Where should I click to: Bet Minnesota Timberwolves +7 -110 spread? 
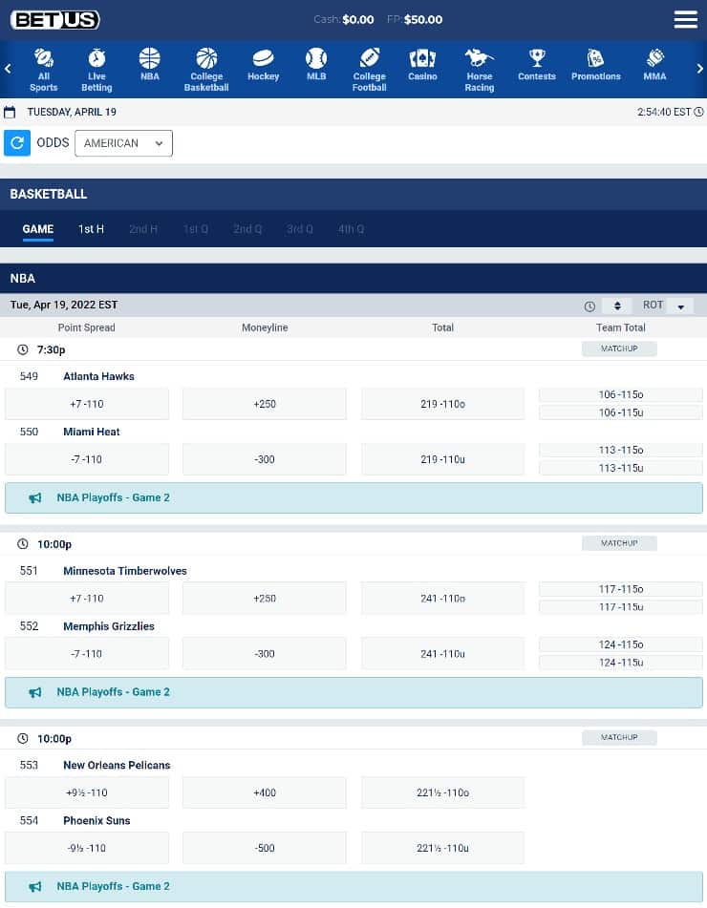(x=87, y=599)
